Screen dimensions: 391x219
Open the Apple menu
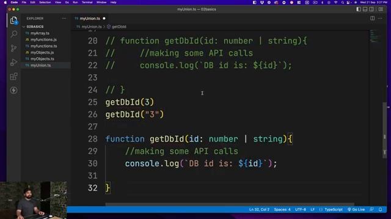[5, 2]
